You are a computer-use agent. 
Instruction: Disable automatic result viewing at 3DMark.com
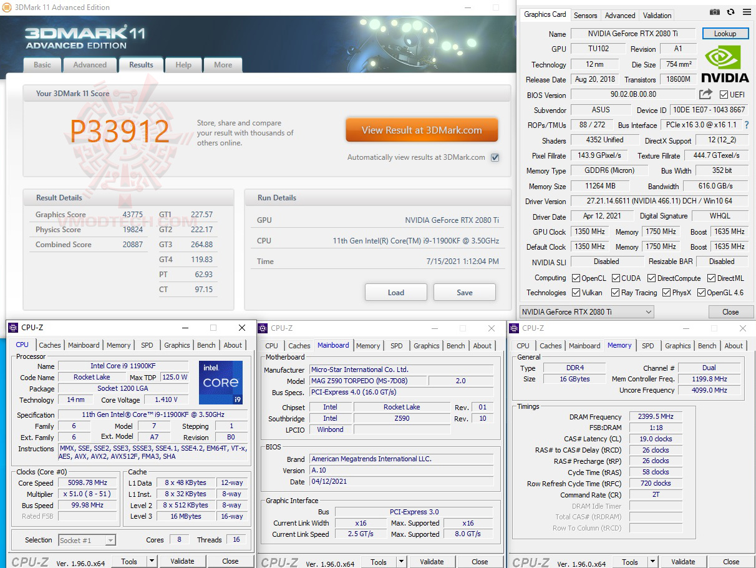[495, 157]
